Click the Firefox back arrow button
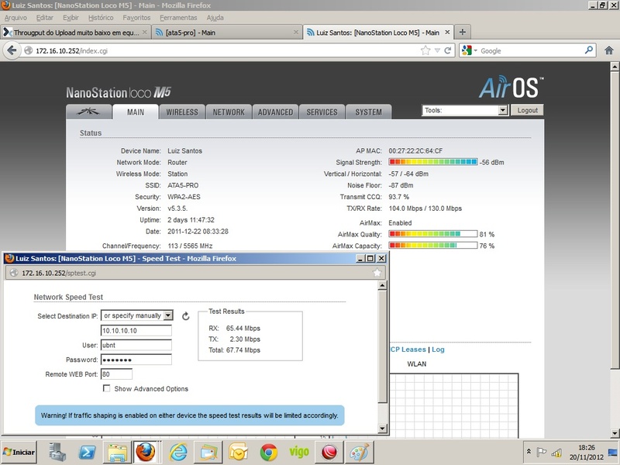The width and height of the screenshot is (620, 465). pyautogui.click(x=12, y=50)
